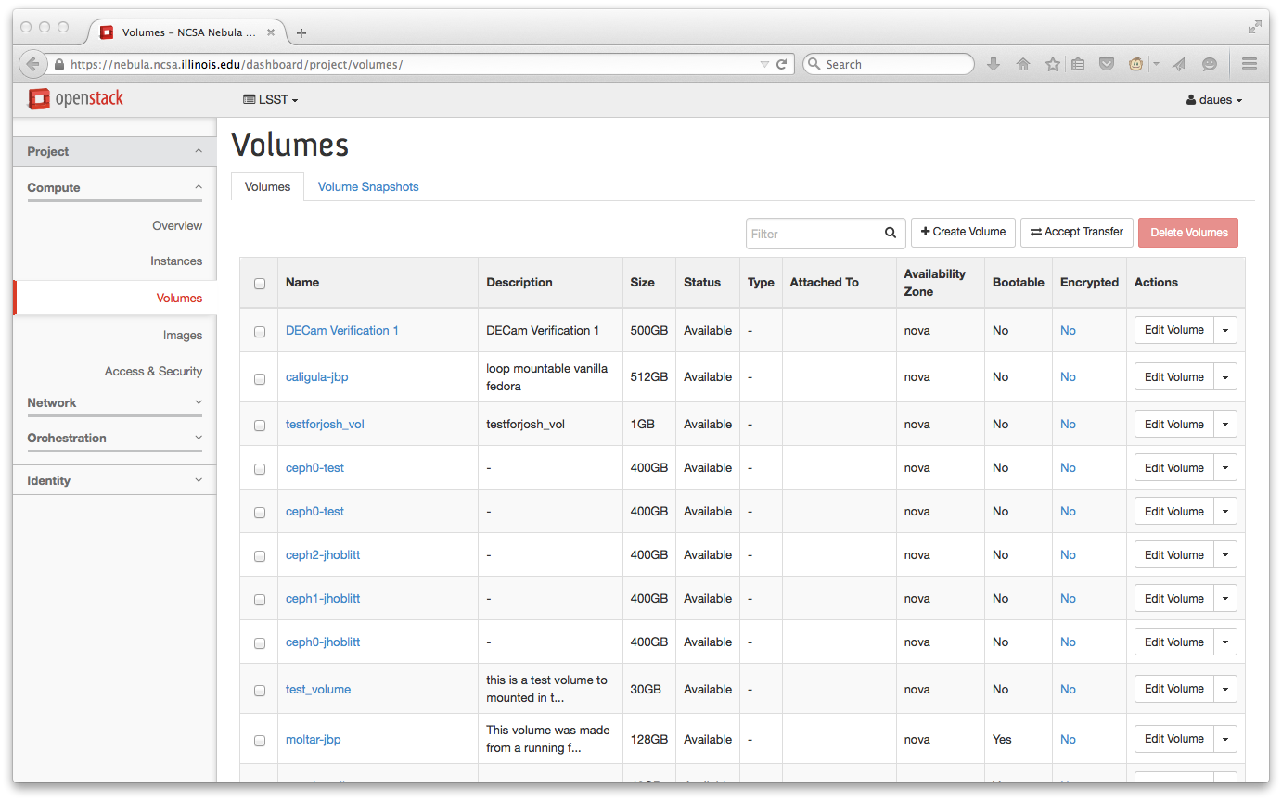Click the 128GB size cell
The image size is (1282, 801).
point(648,739)
